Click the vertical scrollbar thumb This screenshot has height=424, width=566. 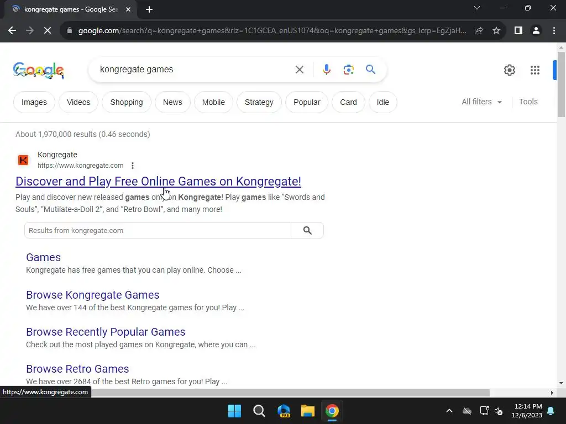pyautogui.click(x=562, y=84)
